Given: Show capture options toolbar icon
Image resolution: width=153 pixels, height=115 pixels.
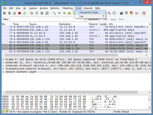Looking at the screenshot, I should 9,13.
